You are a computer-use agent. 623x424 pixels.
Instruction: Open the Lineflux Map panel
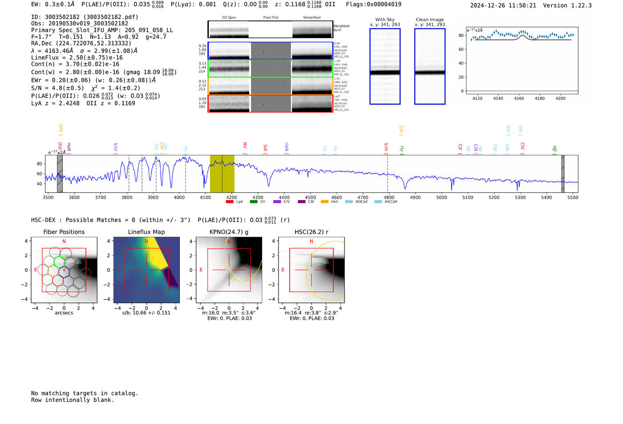click(146, 270)
